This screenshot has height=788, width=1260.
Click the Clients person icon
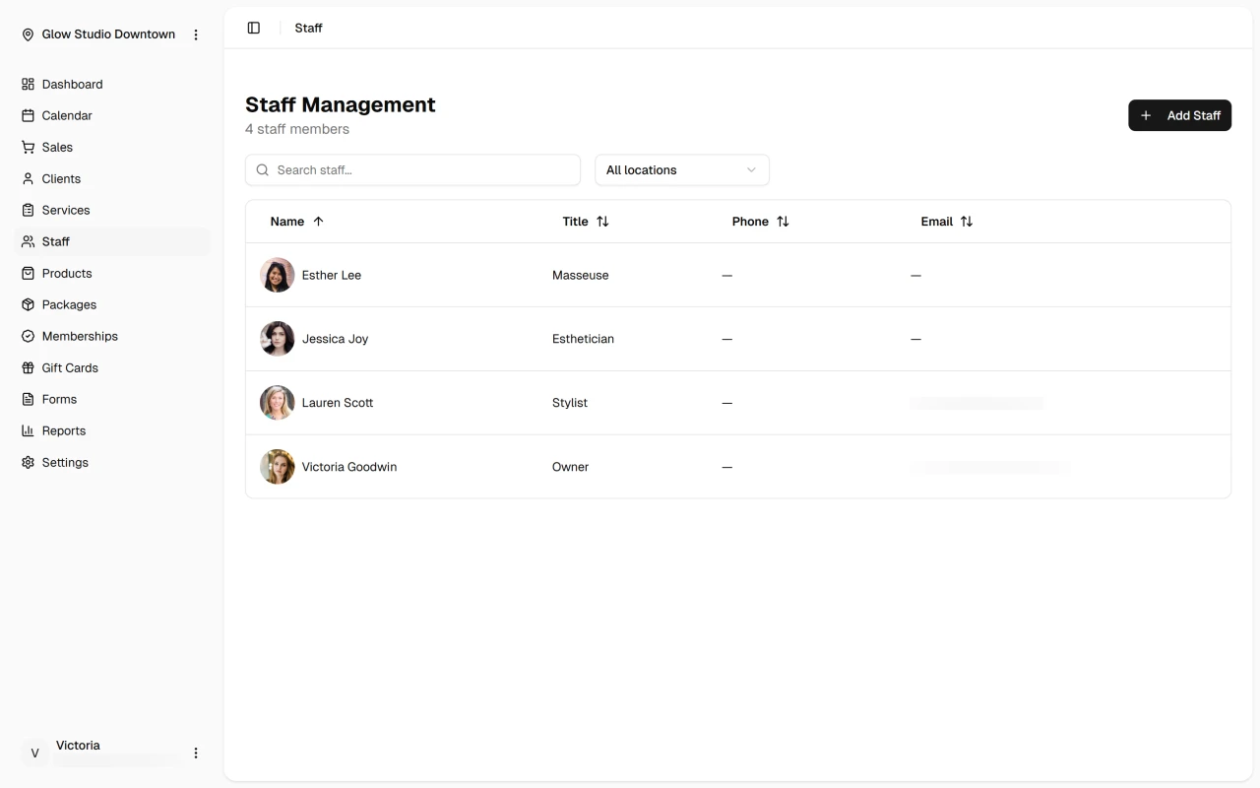click(x=28, y=178)
